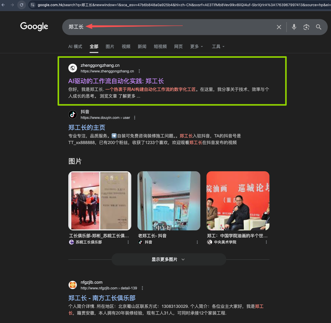Open the 工具 dropdown menu

pos(218,46)
